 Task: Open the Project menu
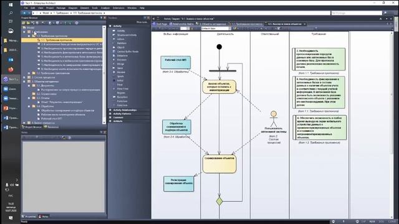[50, 8]
